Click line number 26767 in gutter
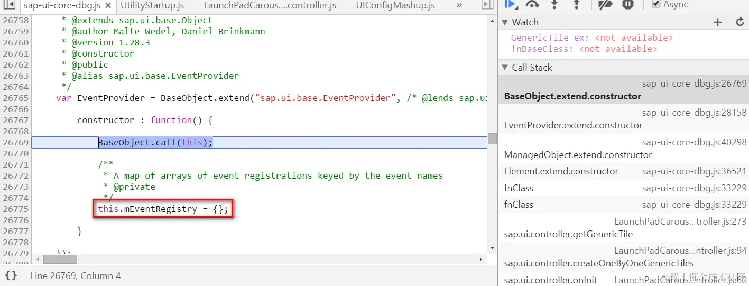This screenshot has width=749, height=286. pos(15,120)
